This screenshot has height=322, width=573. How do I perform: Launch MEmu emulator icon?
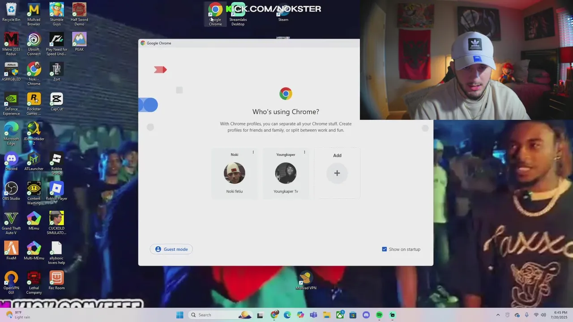point(34,221)
